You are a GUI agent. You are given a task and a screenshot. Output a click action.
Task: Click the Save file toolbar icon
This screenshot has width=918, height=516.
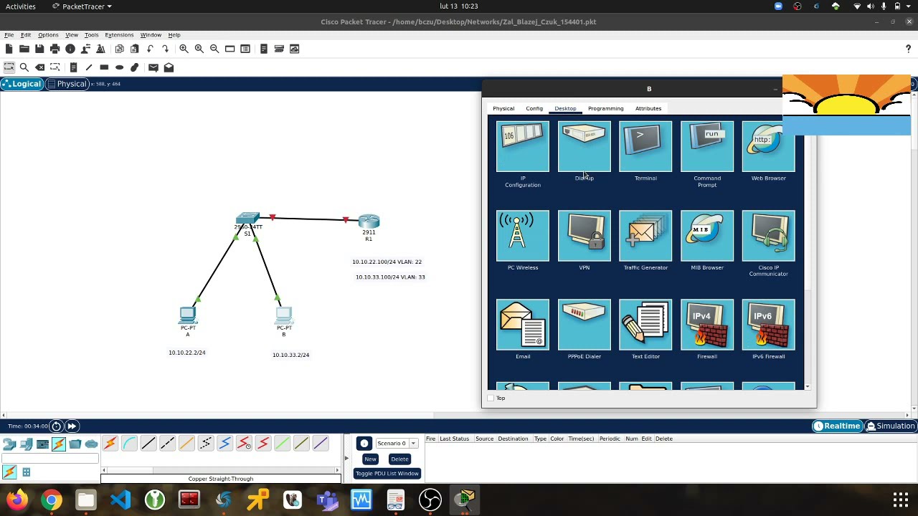coord(39,49)
